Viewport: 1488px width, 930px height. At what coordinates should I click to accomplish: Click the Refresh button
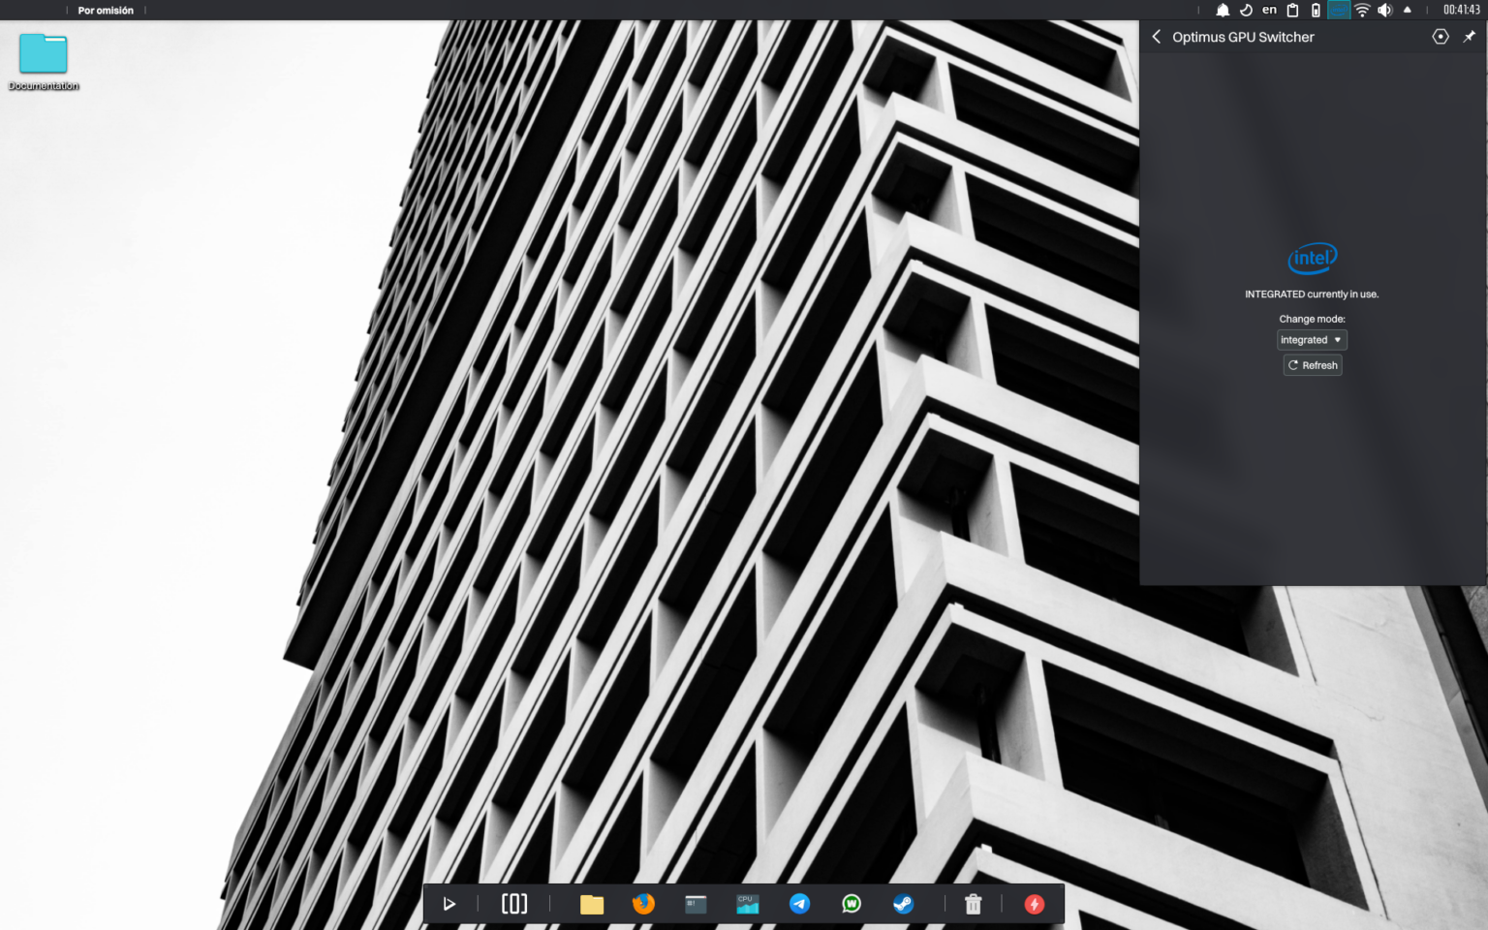[x=1313, y=365]
